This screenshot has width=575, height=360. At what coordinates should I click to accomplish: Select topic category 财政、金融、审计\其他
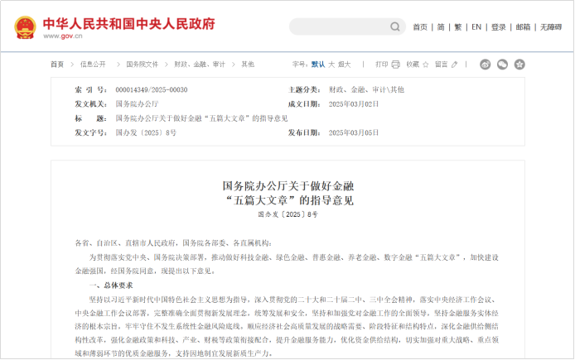367,89
